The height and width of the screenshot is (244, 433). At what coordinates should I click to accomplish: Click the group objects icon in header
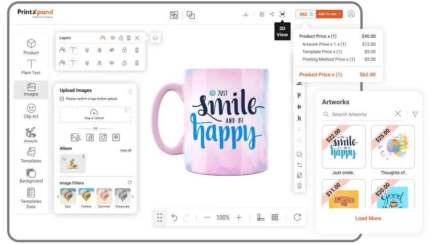pyautogui.click(x=174, y=15)
